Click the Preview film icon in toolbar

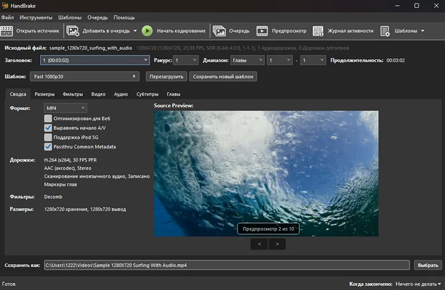(x=262, y=31)
